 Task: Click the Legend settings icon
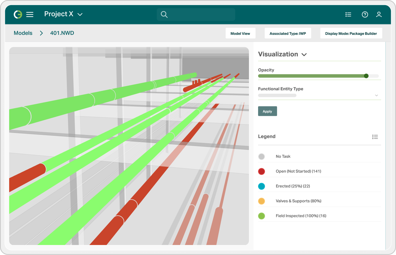pos(375,137)
